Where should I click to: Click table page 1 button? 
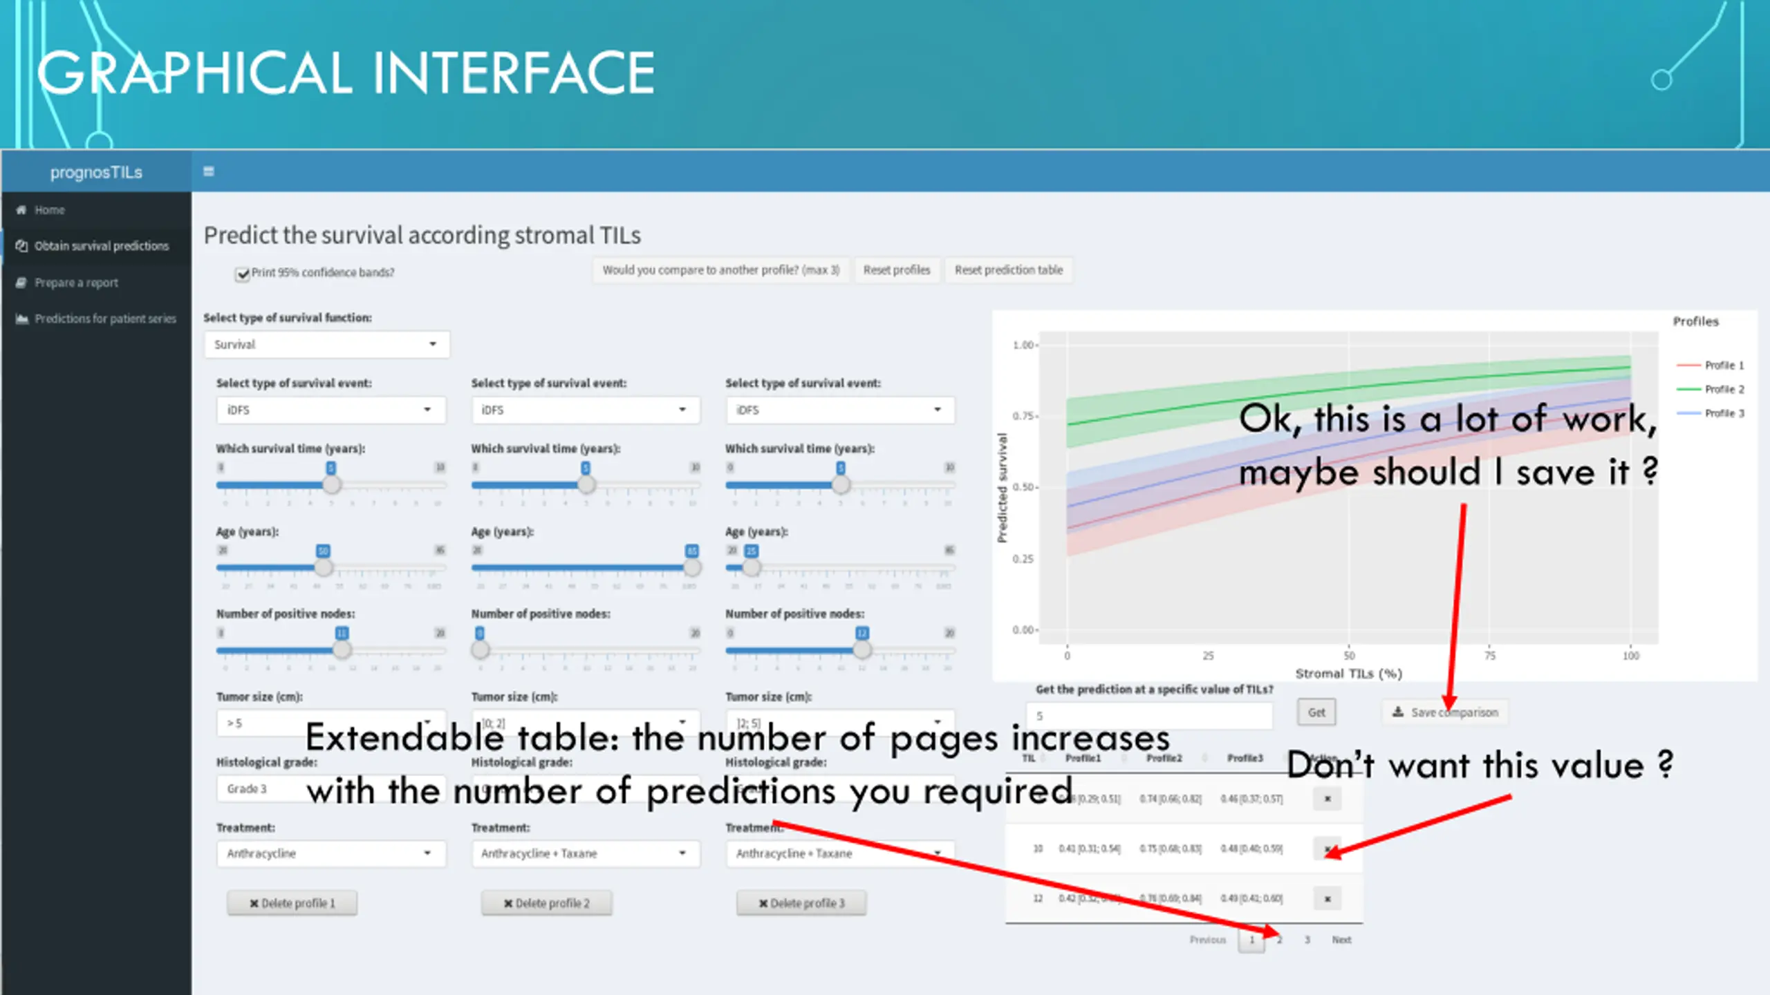tap(1251, 940)
